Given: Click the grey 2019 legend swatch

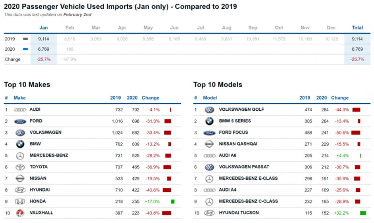Looking at the screenshot, I should [x=25, y=39].
